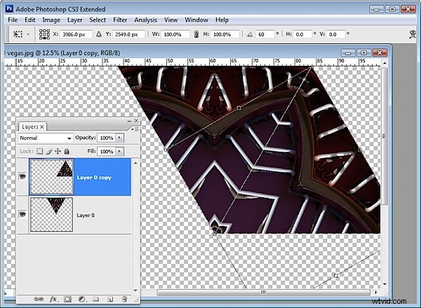
Task: Edit horizontal skew H 0.0 field
Action: [x=302, y=34]
